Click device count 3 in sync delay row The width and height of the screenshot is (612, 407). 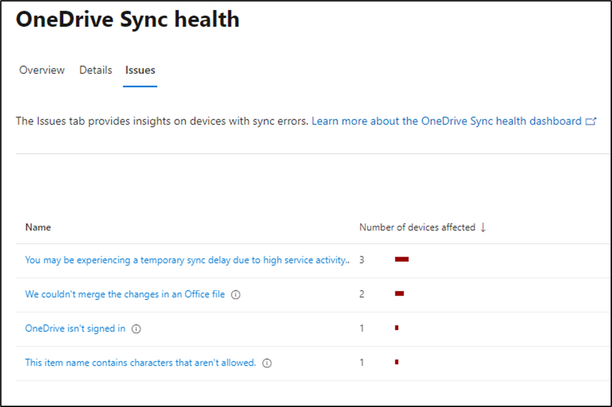coord(362,260)
